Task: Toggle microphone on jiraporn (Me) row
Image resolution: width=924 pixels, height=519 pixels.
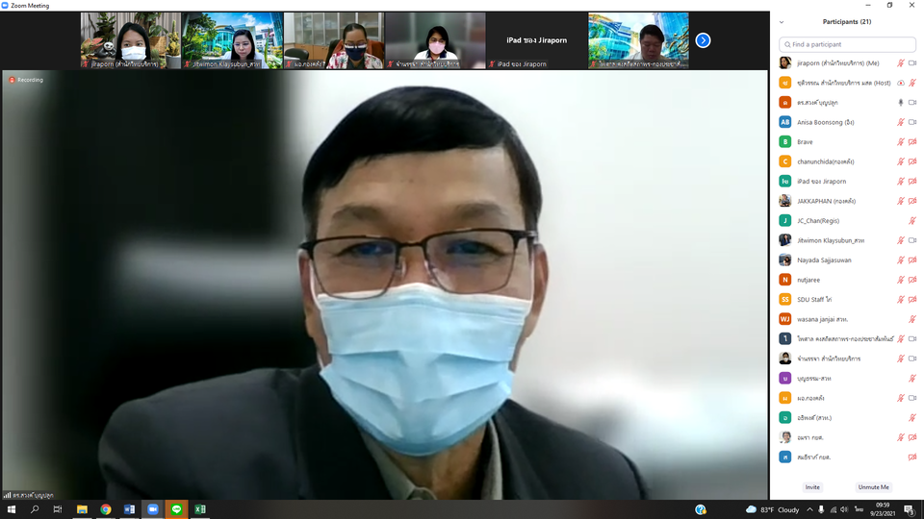Action: pos(901,63)
